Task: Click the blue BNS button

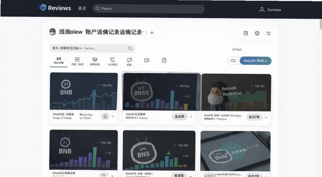Action: 256,61
